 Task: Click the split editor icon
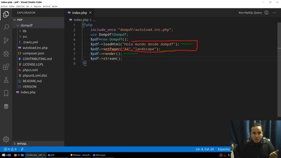click(267, 13)
